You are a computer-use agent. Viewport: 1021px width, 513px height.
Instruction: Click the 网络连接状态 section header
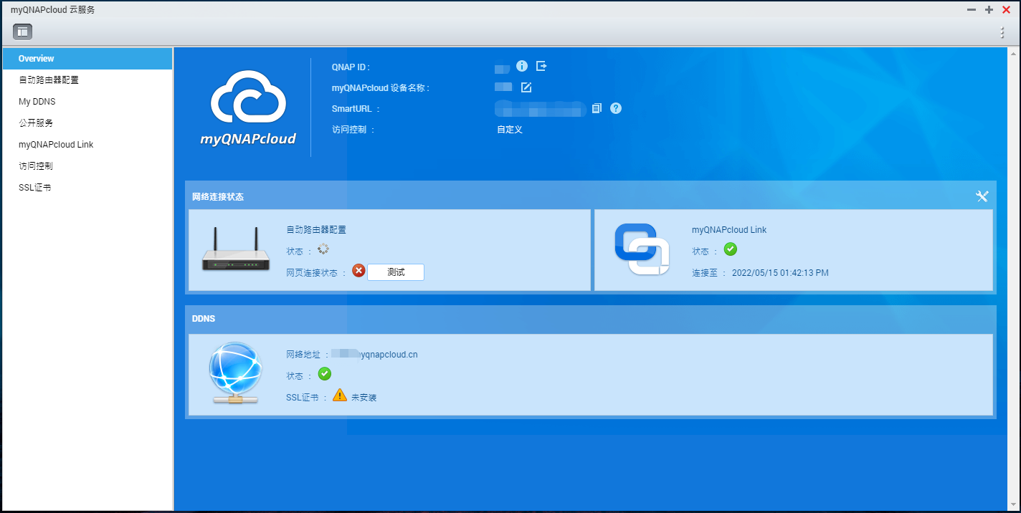click(x=218, y=196)
